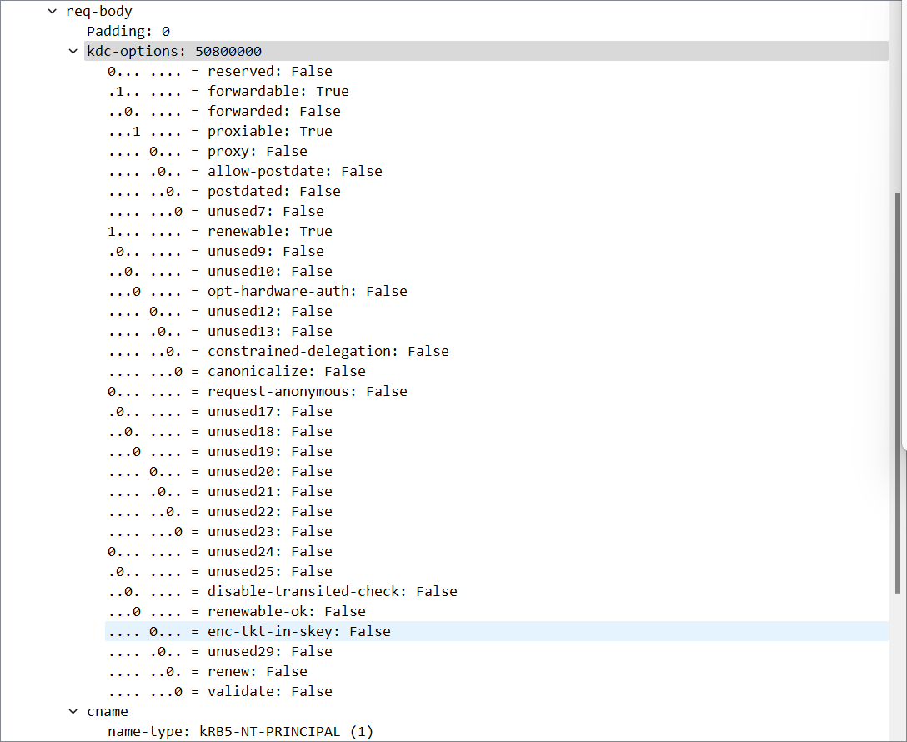Click the canonicalize: False row
Screen dimensions: 907x742
pyautogui.click(x=236, y=372)
